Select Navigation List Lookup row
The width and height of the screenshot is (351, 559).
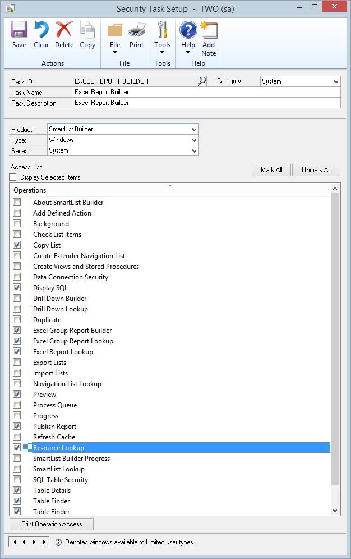170,383
